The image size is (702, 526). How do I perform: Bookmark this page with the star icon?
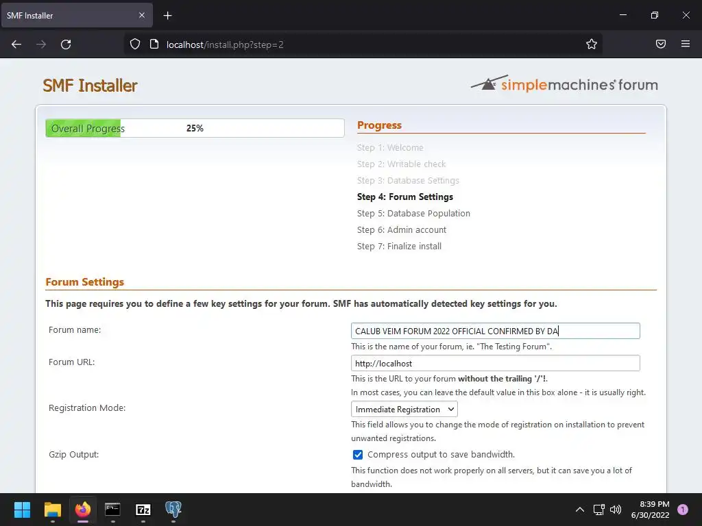[592, 44]
